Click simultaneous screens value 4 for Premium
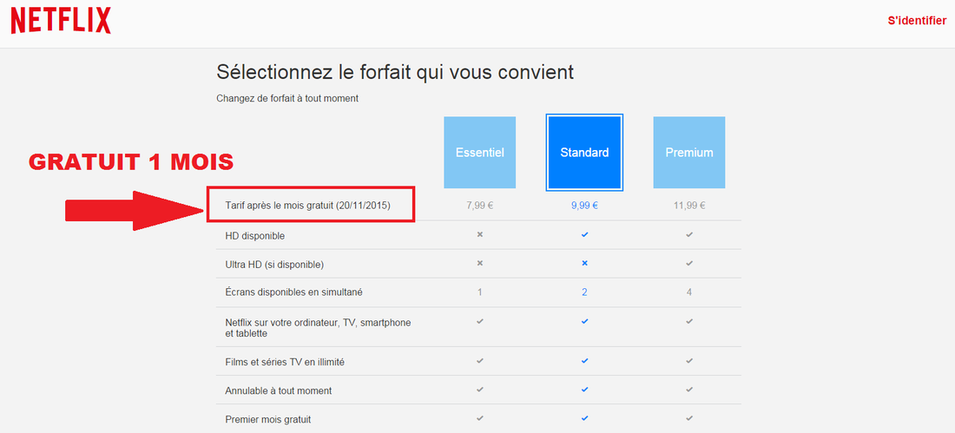 pyautogui.click(x=688, y=292)
